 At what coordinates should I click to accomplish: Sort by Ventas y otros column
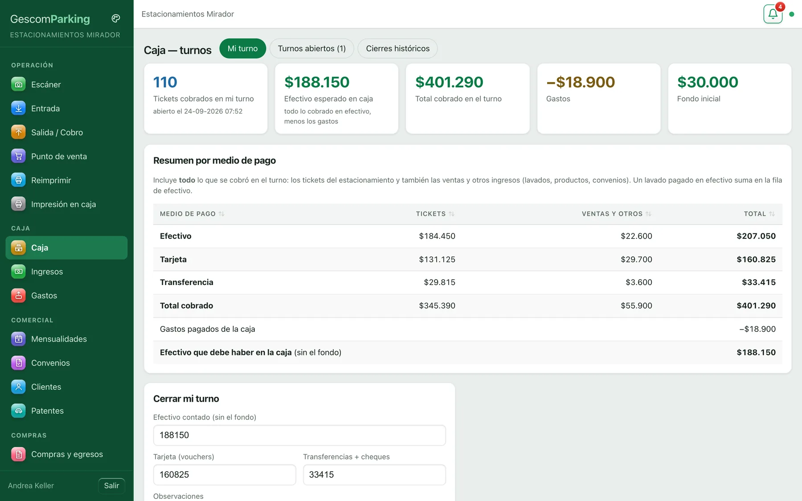click(616, 214)
